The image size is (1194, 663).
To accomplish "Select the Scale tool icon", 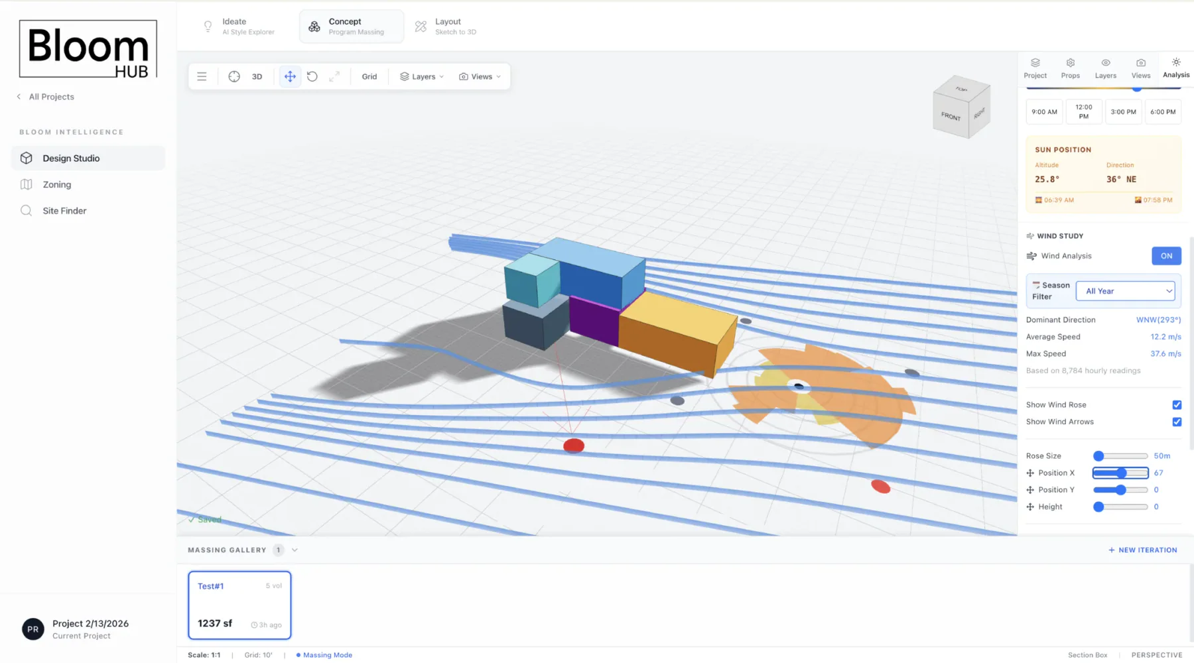I will click(335, 76).
